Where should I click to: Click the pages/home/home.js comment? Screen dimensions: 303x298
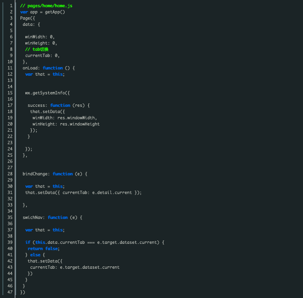[46, 6]
